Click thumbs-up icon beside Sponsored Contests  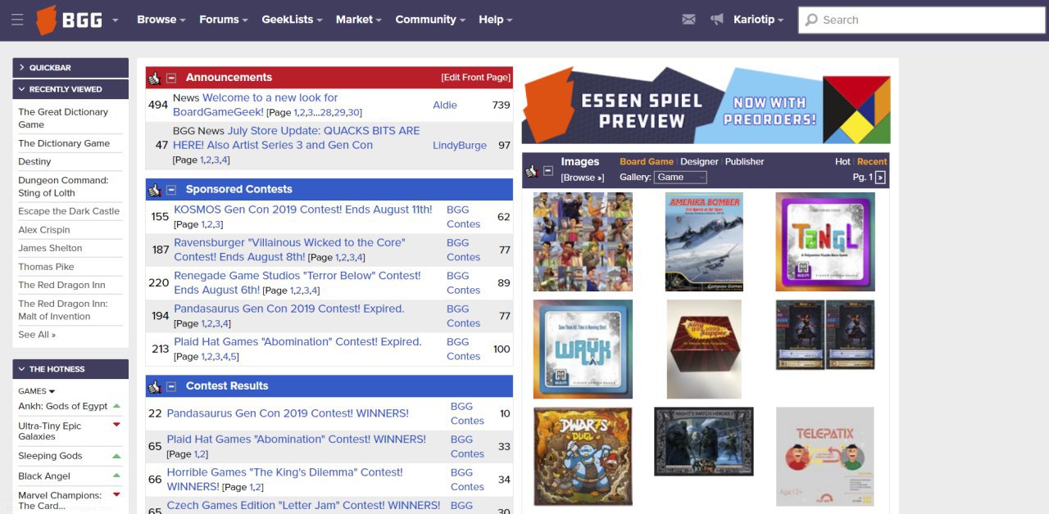[x=154, y=190]
